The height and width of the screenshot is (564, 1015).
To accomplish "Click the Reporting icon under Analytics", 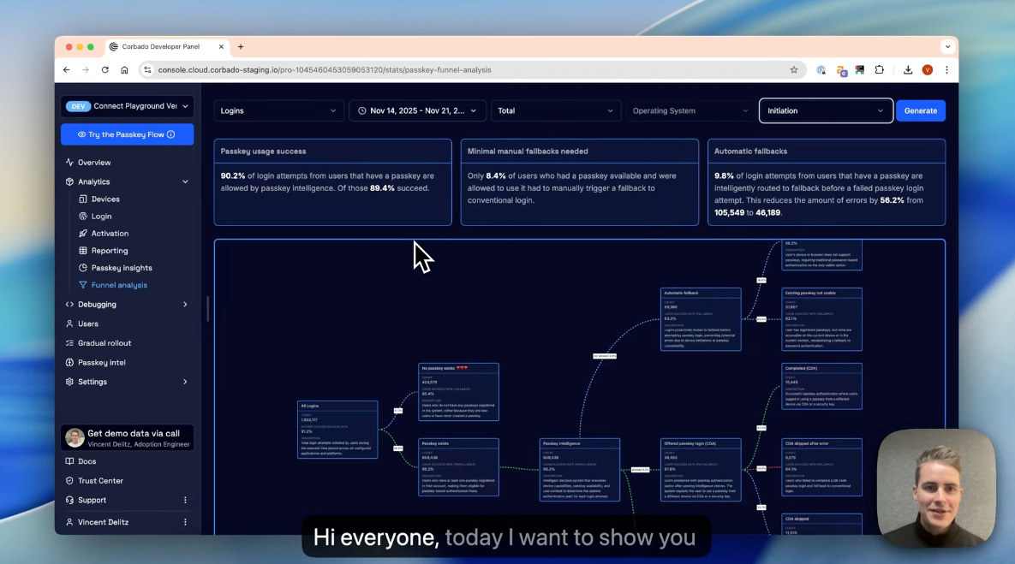I will [x=81, y=250].
